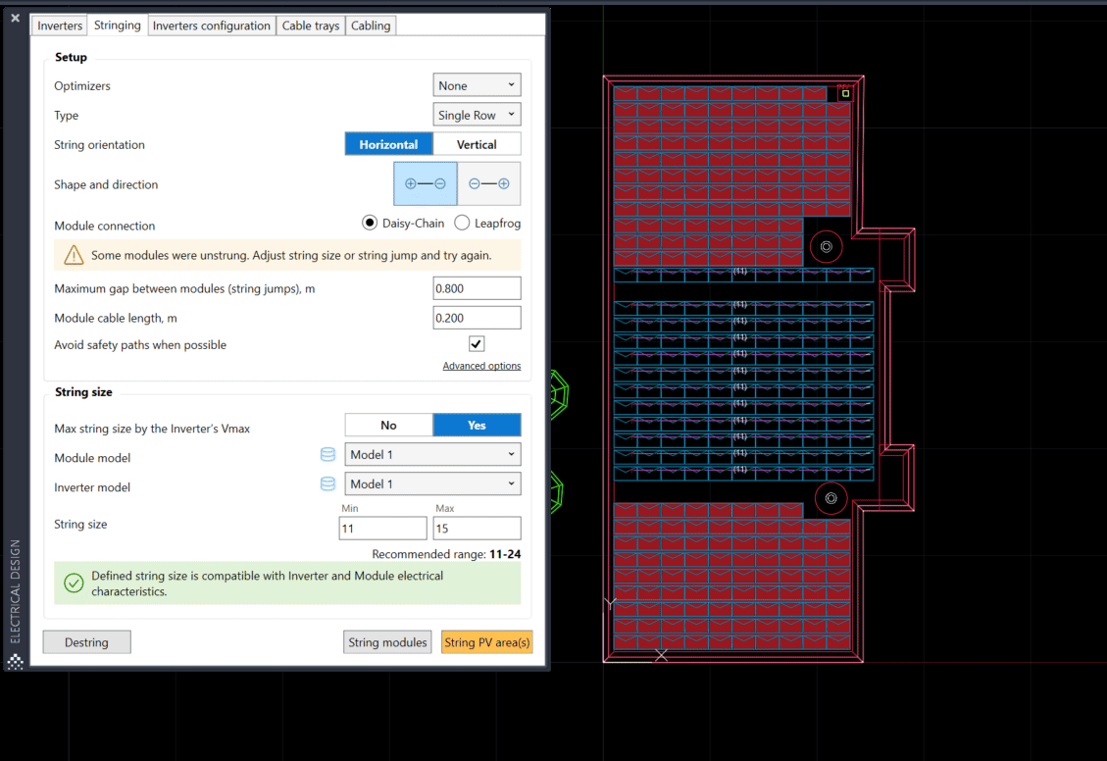
Task: Select the right-to-left string shape icon
Action: (x=488, y=182)
